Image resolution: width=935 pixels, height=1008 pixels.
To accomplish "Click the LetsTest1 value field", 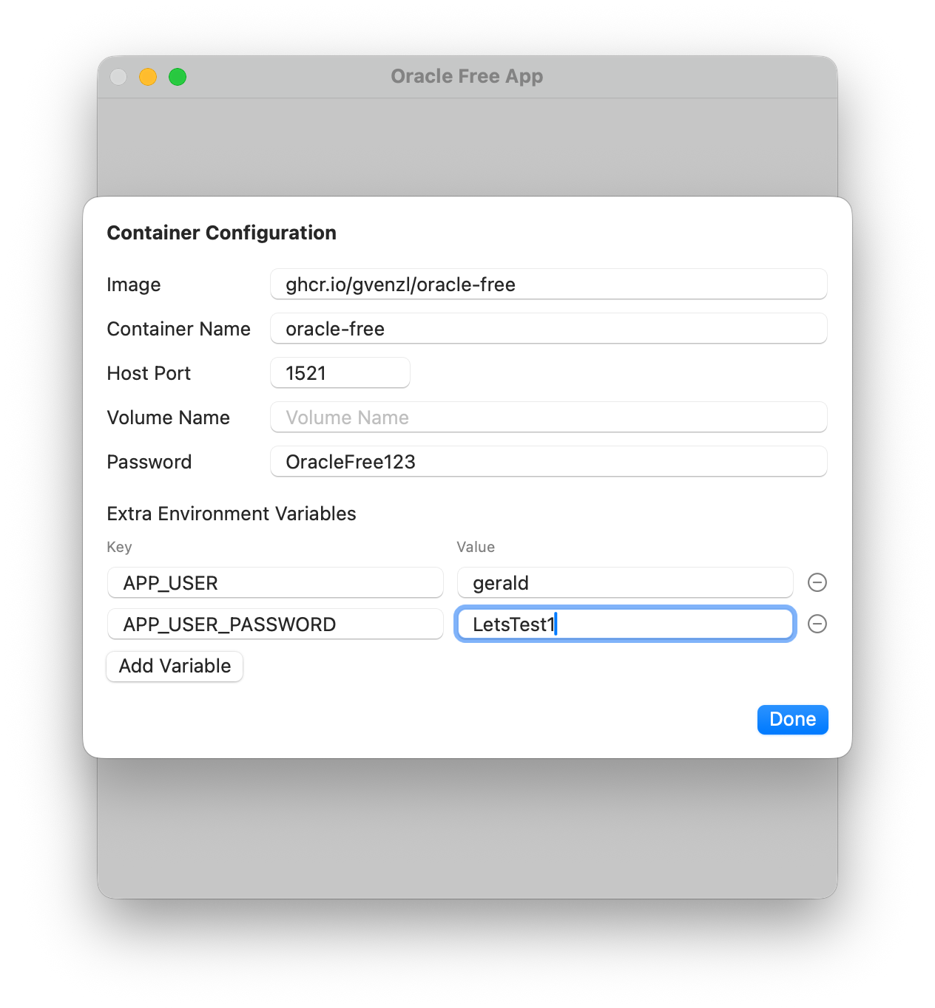I will coord(625,624).
